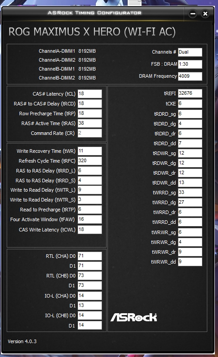Click the ChannelB-DIMM2 8192MB entry

[67, 78]
